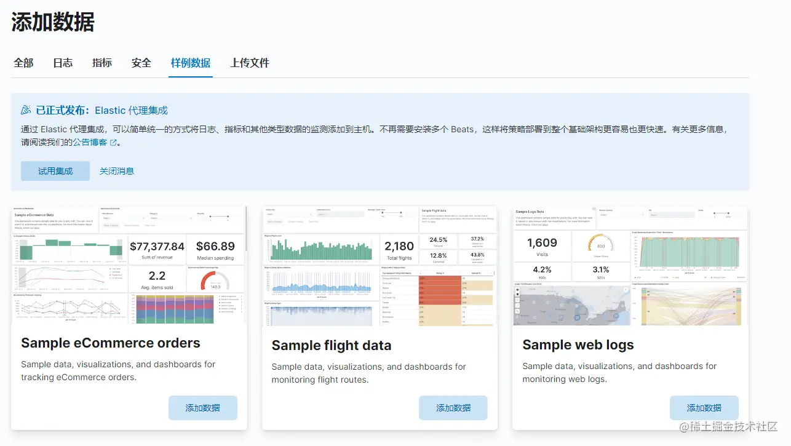
Task: Click the web logs description about monitoring logs
Action: (619, 372)
